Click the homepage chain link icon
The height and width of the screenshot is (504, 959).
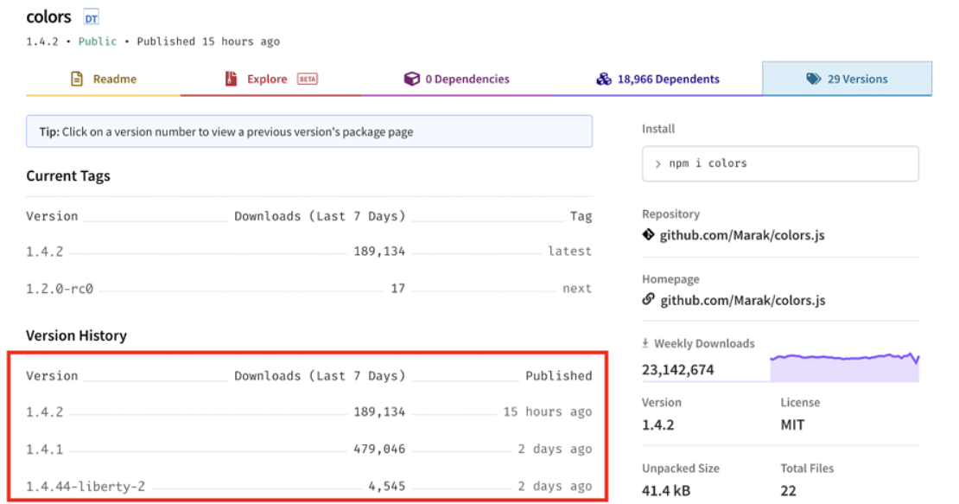pos(648,300)
